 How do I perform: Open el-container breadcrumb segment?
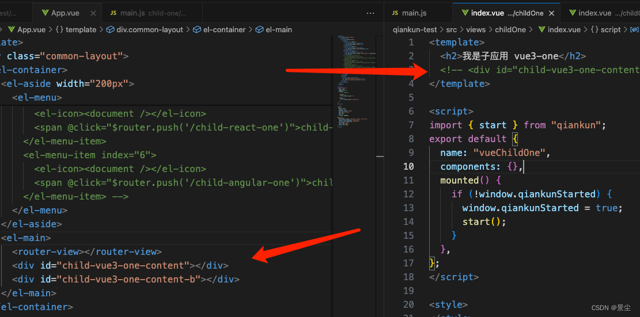tap(225, 30)
